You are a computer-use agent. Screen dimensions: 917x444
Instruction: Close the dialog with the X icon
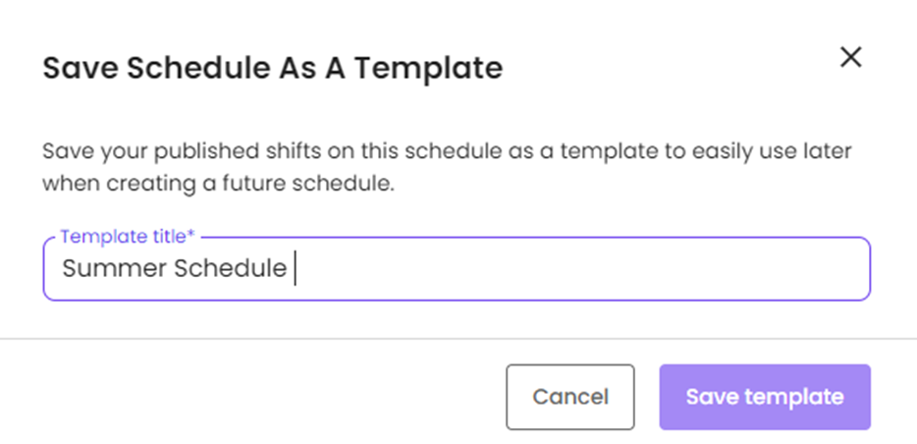(x=850, y=58)
